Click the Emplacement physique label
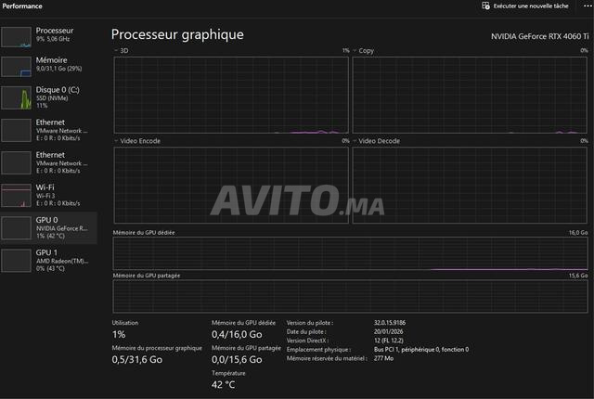This screenshot has width=594, height=399. [318, 350]
